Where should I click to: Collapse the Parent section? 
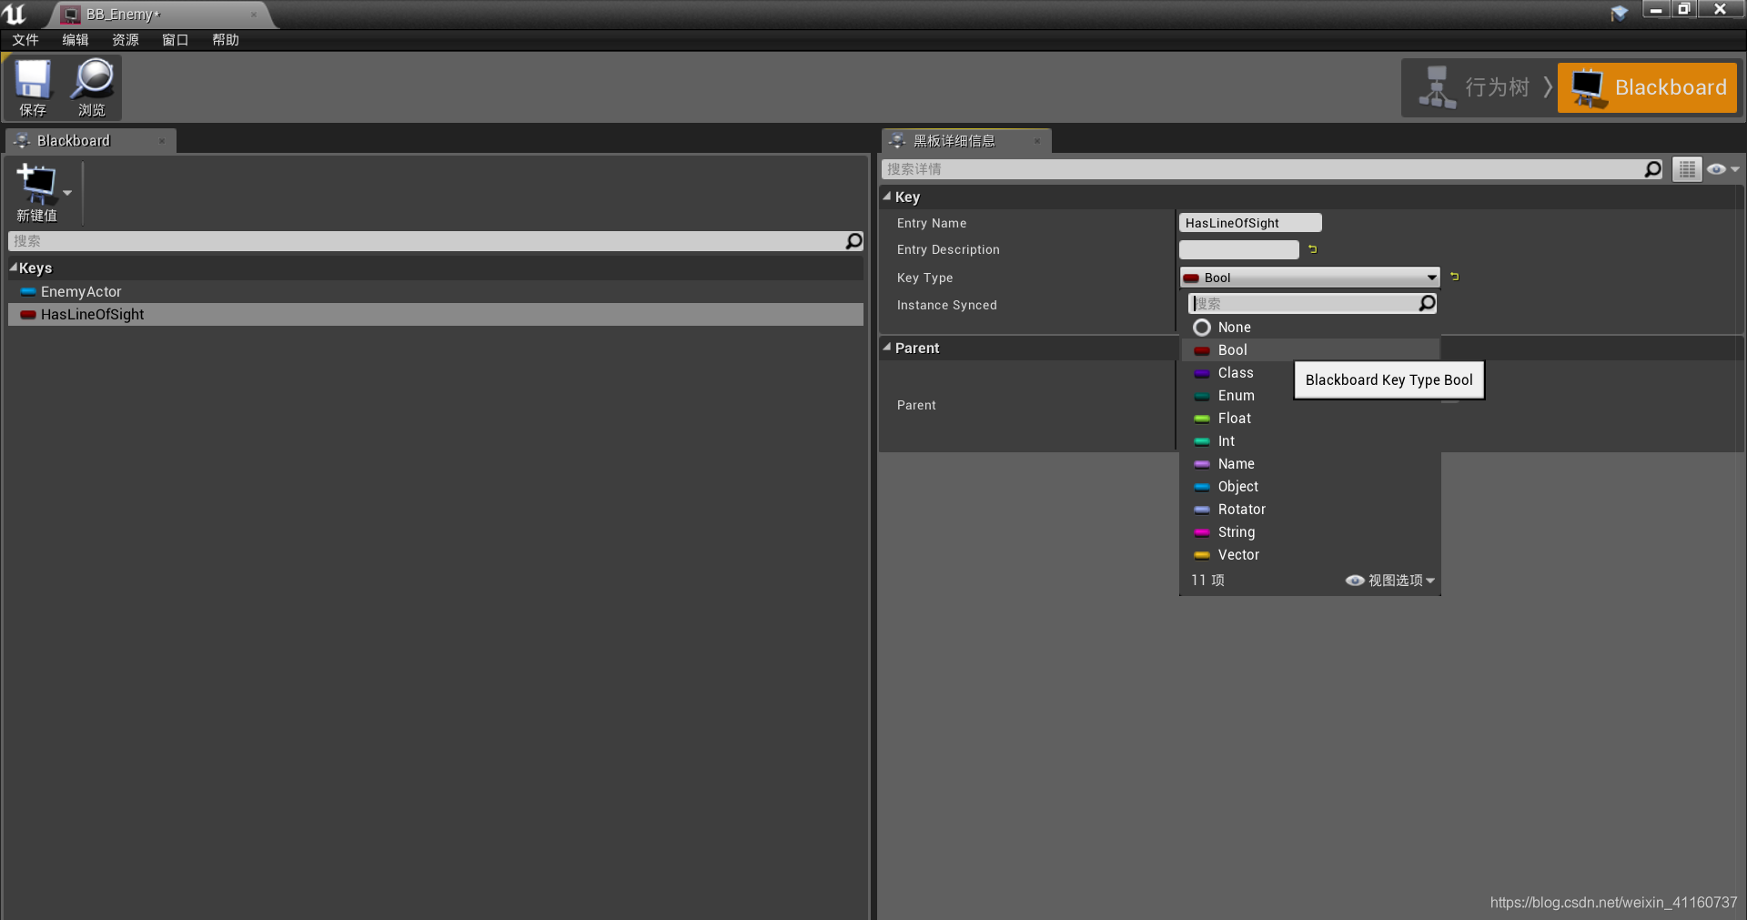(887, 347)
